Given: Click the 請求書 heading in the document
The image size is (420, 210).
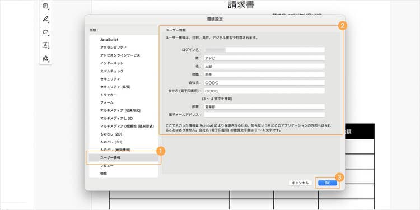Looking at the screenshot, I should pyautogui.click(x=241, y=4).
